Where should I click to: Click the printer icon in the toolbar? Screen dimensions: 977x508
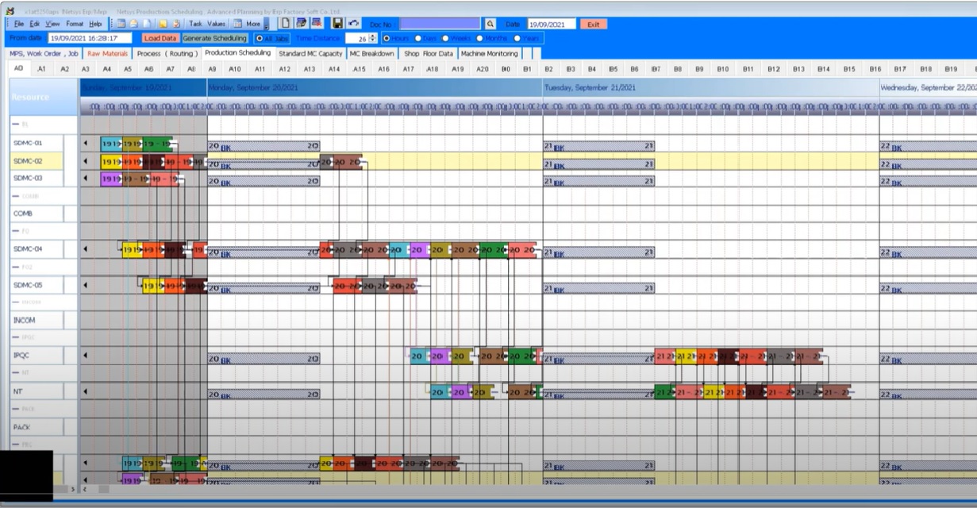click(133, 24)
